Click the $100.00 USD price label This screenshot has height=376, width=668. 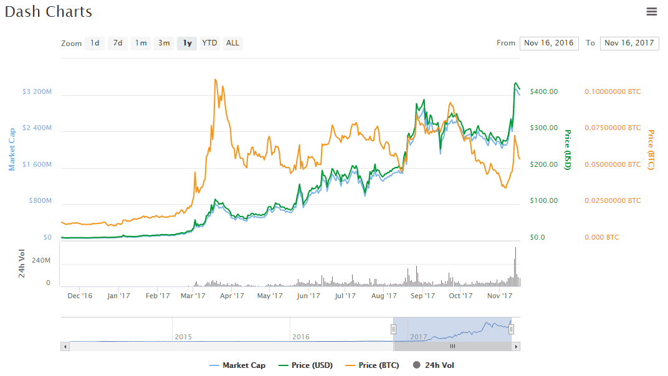coord(543,200)
